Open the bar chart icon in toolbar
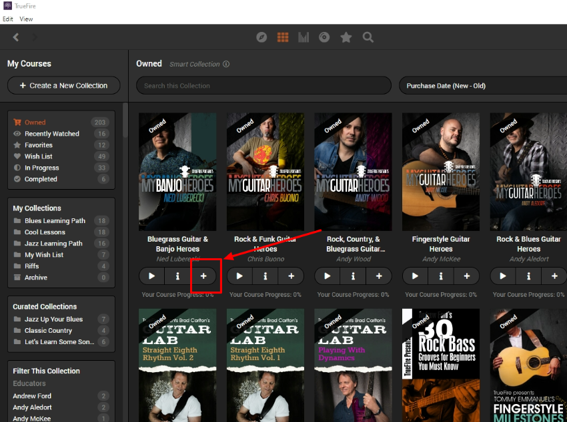Viewport: 567px width, 422px height. [304, 37]
